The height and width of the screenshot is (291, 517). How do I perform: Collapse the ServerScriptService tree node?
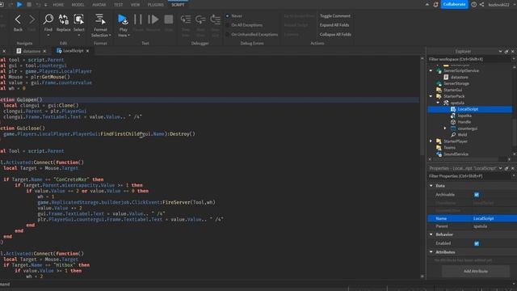pyautogui.click(x=431, y=70)
